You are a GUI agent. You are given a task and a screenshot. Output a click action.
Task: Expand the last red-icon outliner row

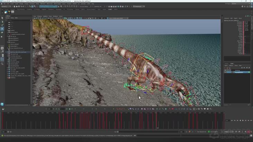[x=7, y=78]
